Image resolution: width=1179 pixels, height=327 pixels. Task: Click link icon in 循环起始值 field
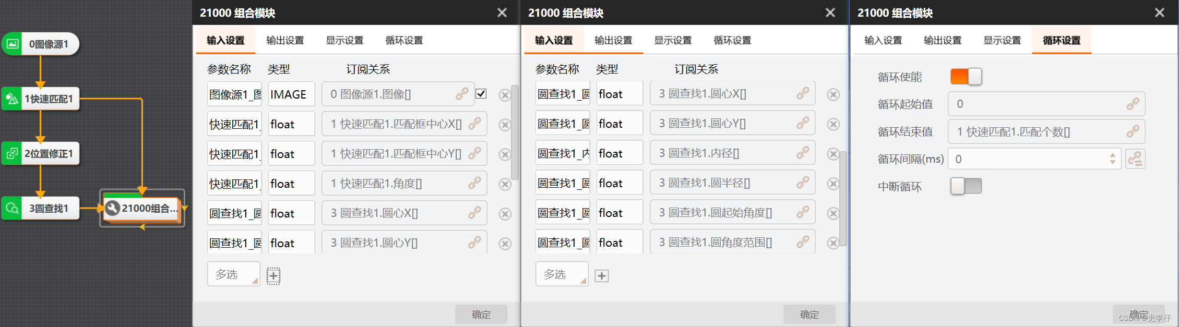[x=1133, y=104]
